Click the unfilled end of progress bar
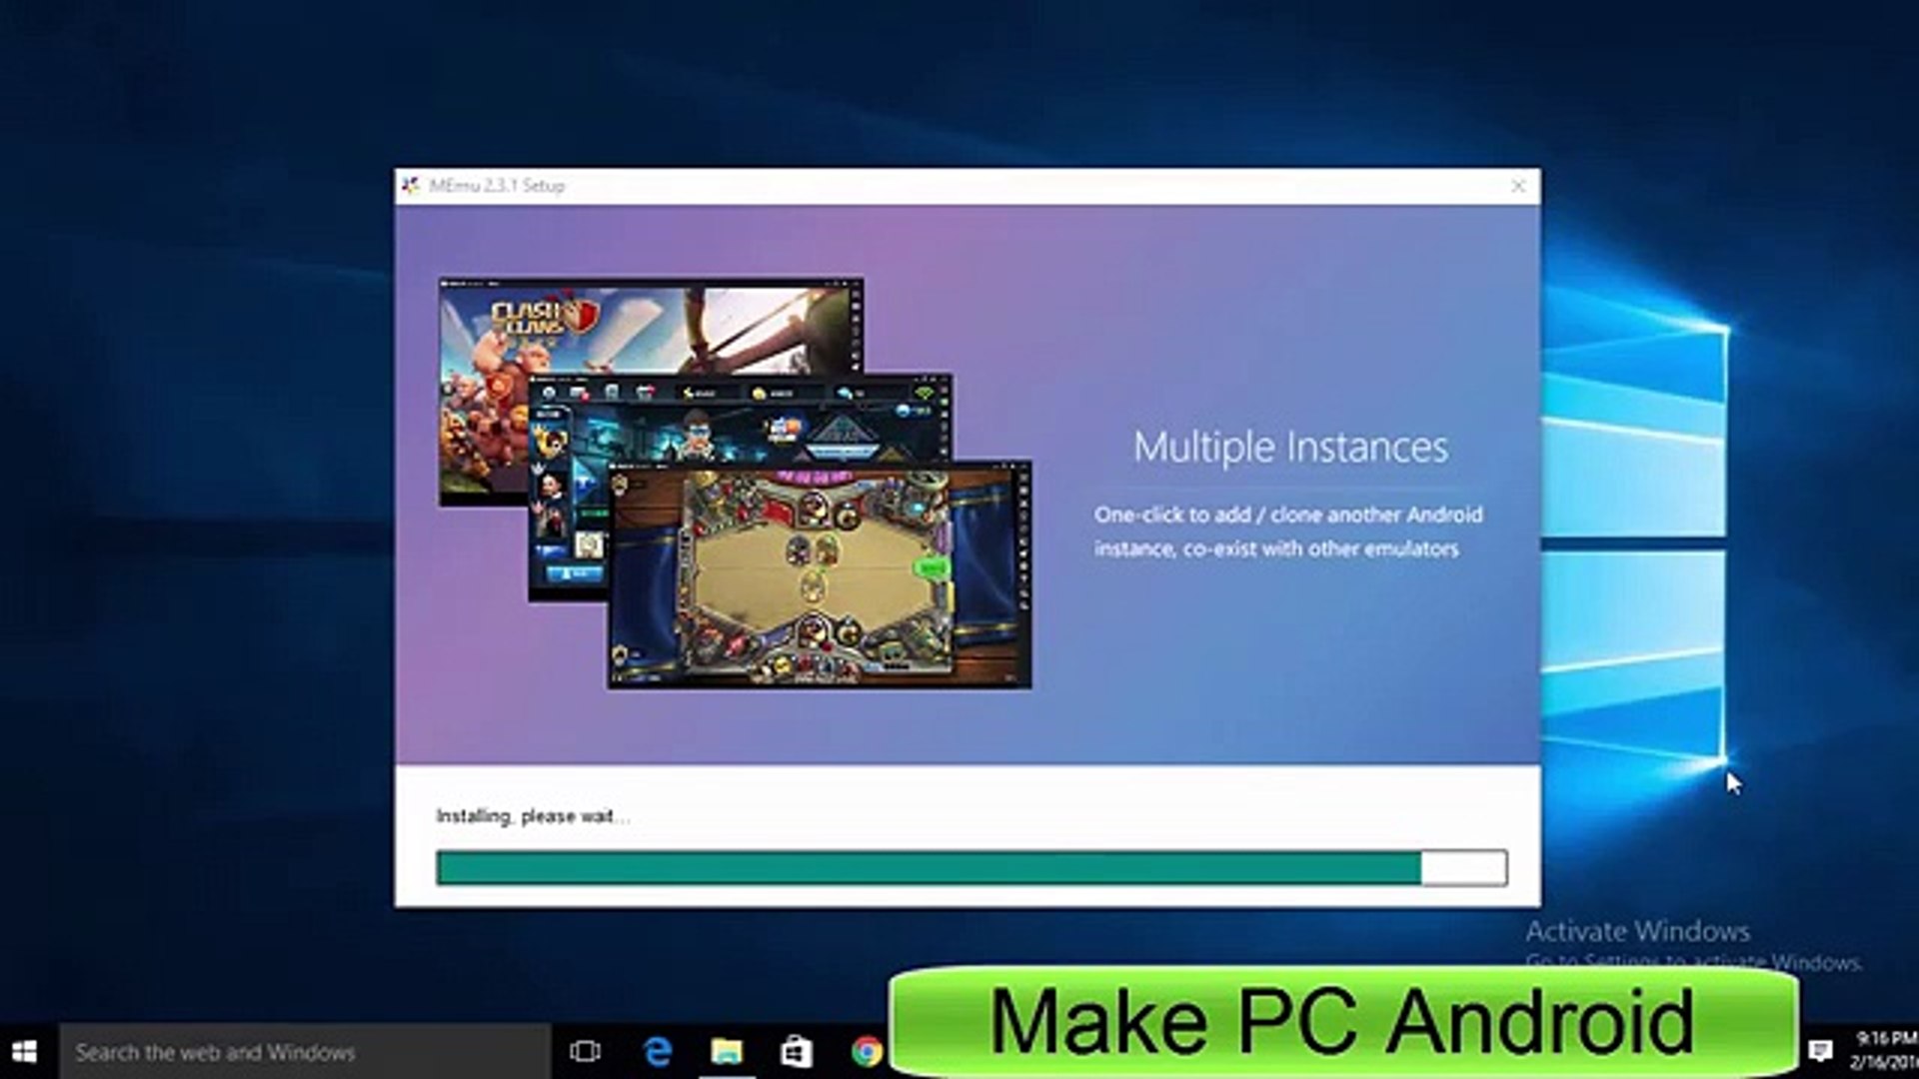This screenshot has height=1079, width=1919. click(x=1464, y=867)
